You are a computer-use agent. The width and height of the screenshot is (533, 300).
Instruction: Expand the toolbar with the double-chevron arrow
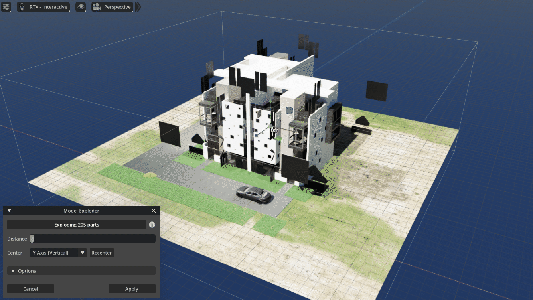click(x=138, y=7)
